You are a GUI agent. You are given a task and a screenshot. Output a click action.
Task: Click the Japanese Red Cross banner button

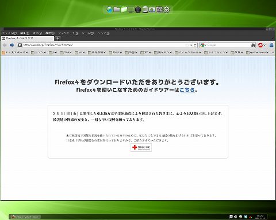(x=141, y=147)
